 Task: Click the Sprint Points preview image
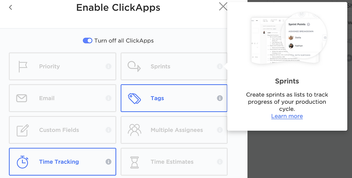point(289,38)
